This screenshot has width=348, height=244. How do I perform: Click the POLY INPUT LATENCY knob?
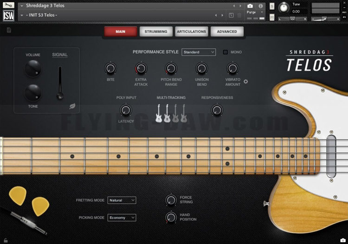coord(126,110)
